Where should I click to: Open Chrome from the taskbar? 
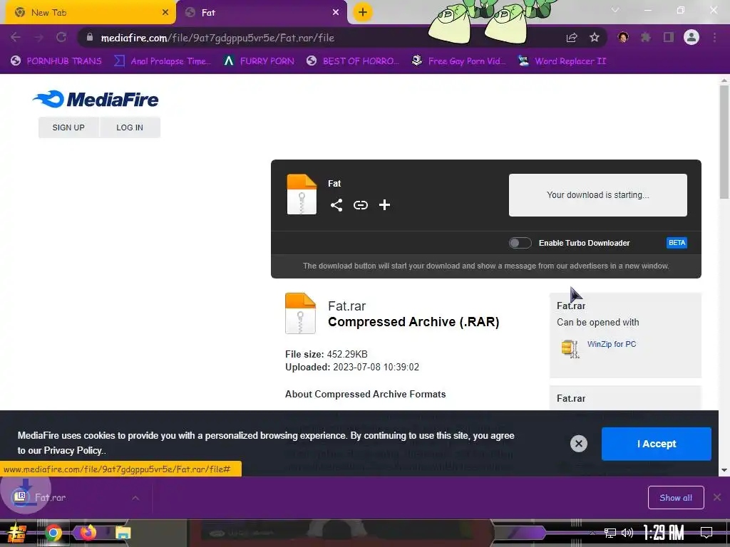pos(53,533)
